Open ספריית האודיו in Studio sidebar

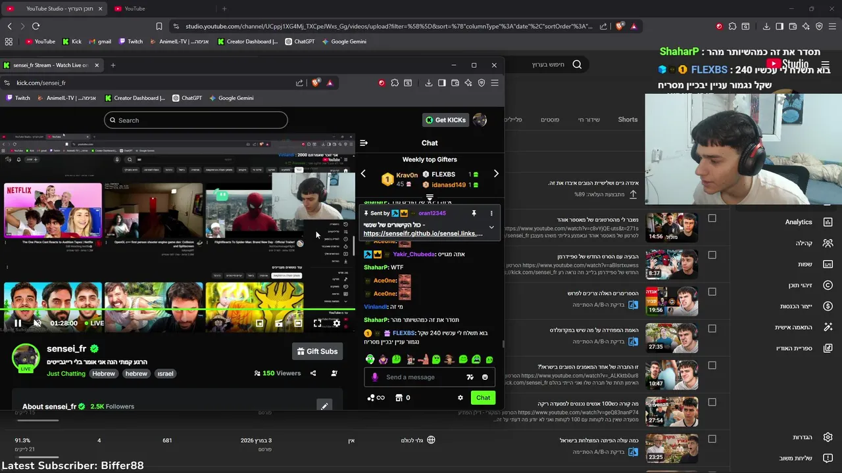(x=804, y=348)
